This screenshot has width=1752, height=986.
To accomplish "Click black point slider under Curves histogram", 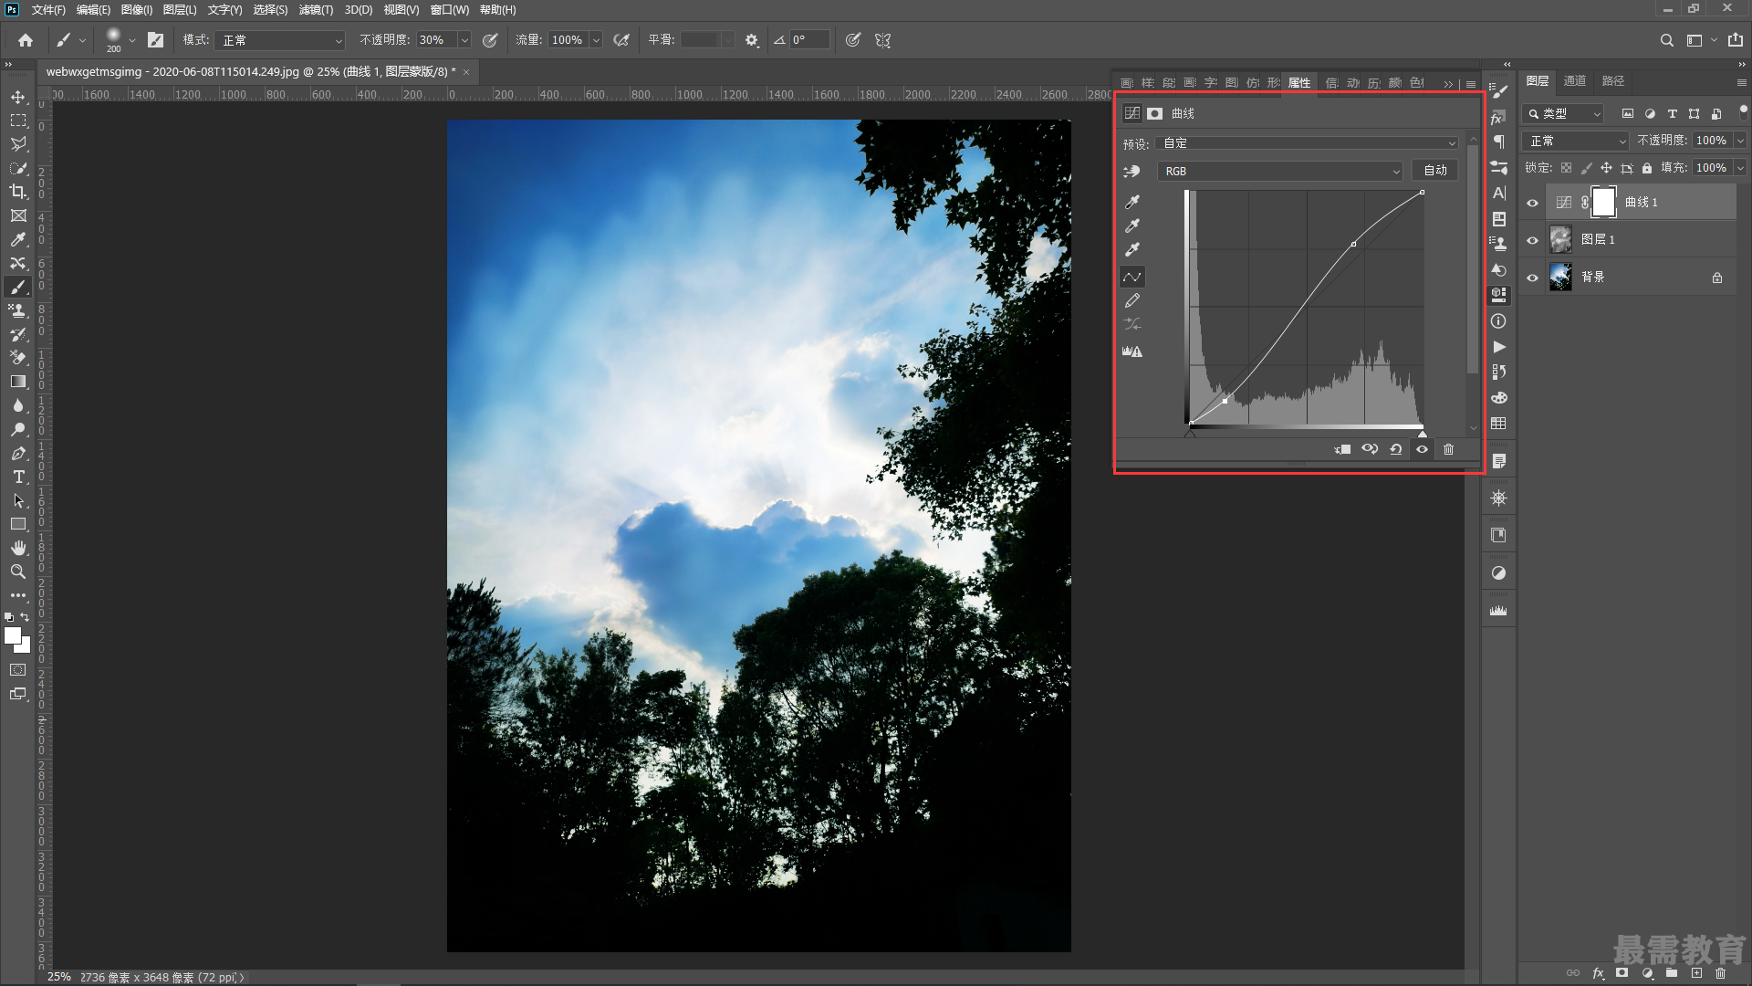I will coord(1190,433).
